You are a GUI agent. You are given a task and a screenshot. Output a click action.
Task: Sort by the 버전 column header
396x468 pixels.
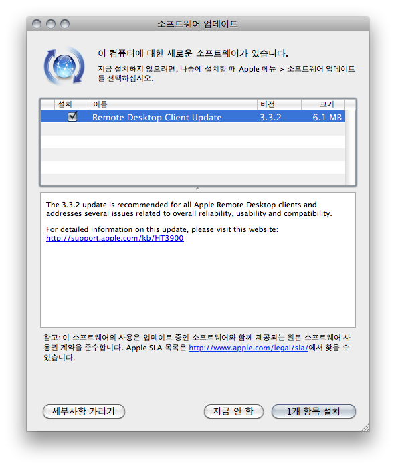[279, 104]
